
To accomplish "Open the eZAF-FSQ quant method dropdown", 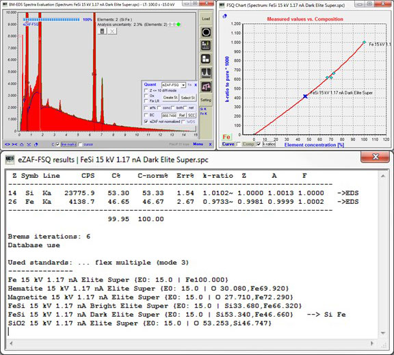I will (x=183, y=86).
